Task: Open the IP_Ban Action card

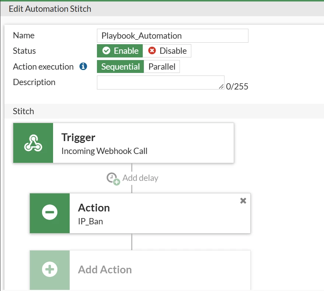Action: coord(140,213)
